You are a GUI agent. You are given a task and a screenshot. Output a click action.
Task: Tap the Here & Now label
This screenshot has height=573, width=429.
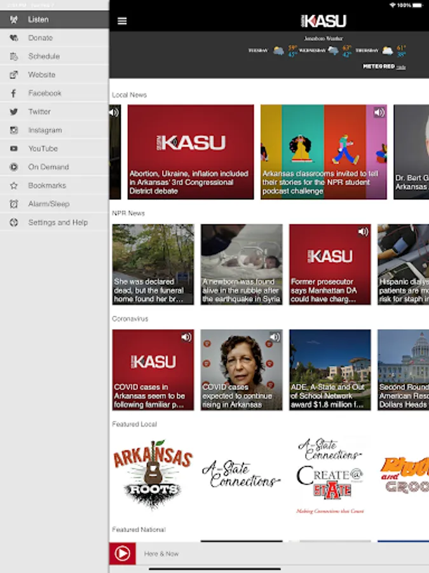(x=161, y=554)
